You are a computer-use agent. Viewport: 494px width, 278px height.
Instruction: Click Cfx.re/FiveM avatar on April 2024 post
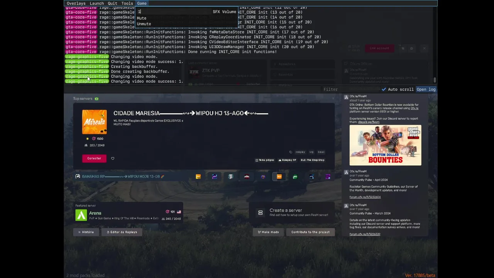click(346, 172)
